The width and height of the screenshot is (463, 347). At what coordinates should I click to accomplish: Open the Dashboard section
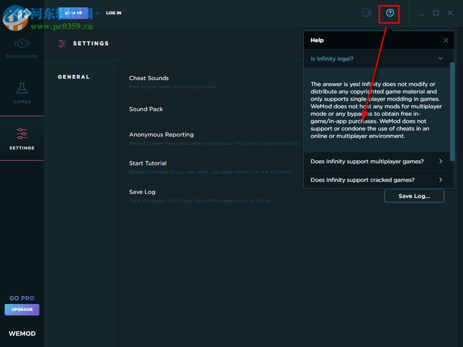pos(22,49)
